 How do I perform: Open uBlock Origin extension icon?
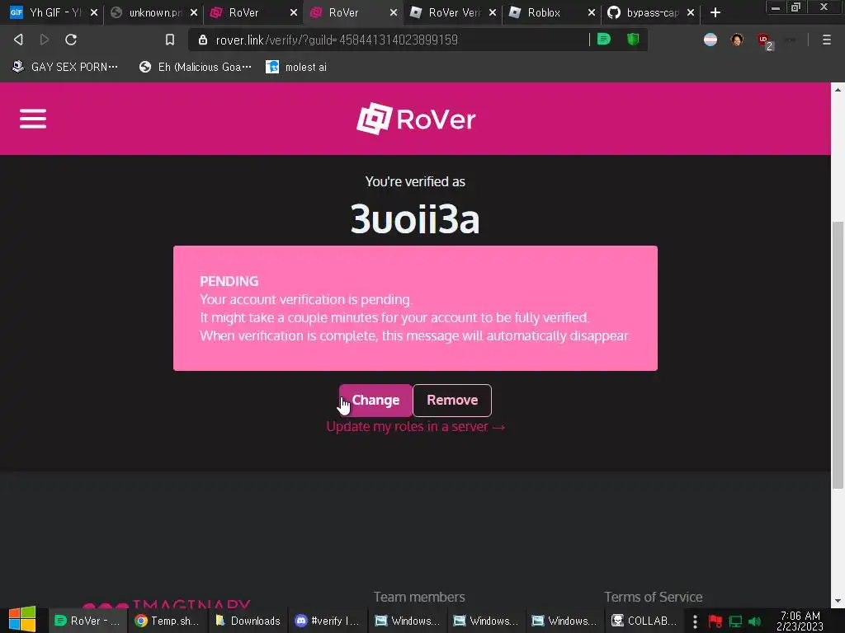click(764, 40)
